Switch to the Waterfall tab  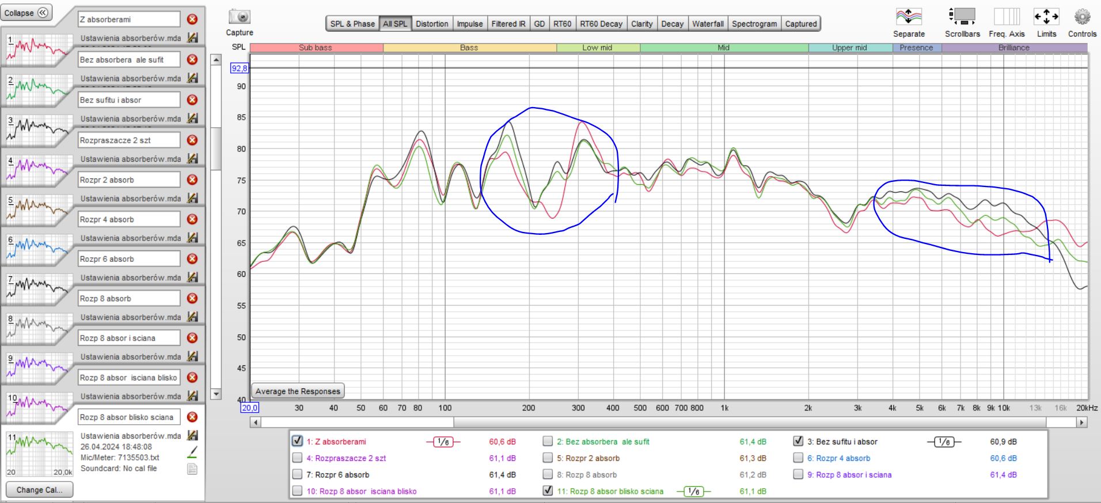(x=708, y=24)
